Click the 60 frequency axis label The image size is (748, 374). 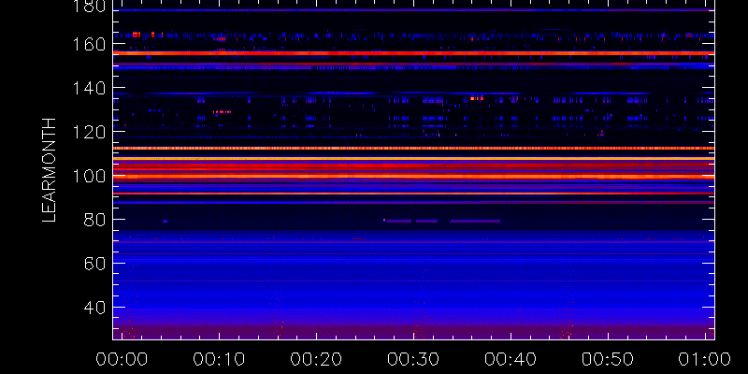[x=94, y=264]
